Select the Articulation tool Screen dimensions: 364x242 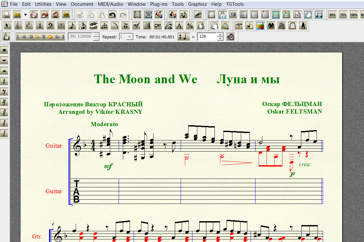[x=125, y=26]
